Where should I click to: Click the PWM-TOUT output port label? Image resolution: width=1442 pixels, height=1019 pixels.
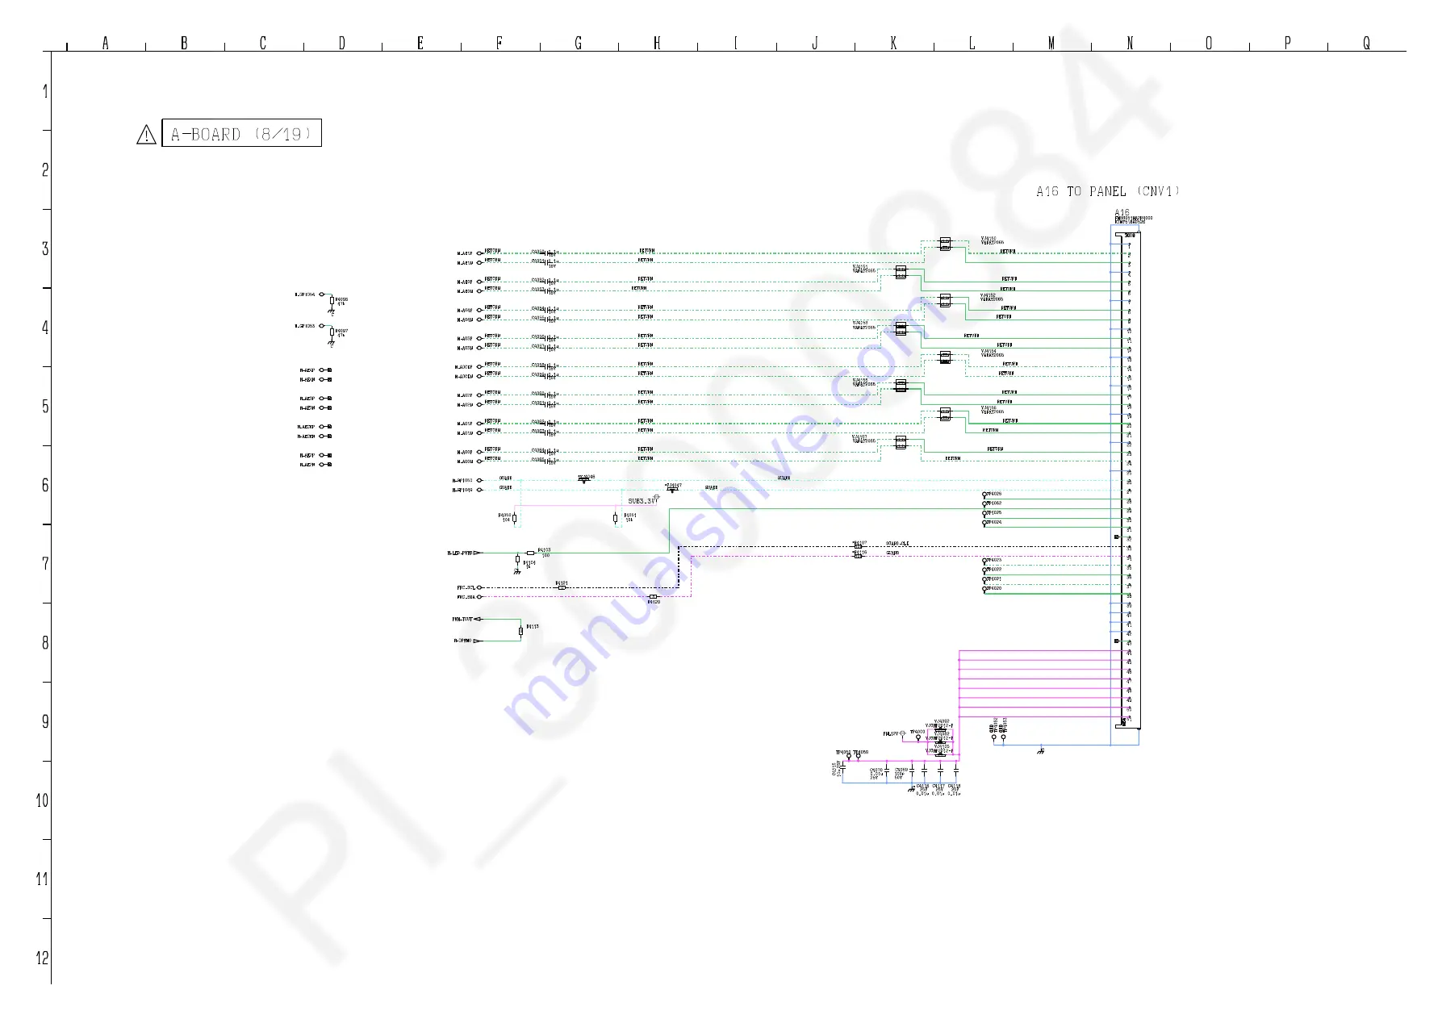[x=462, y=620]
